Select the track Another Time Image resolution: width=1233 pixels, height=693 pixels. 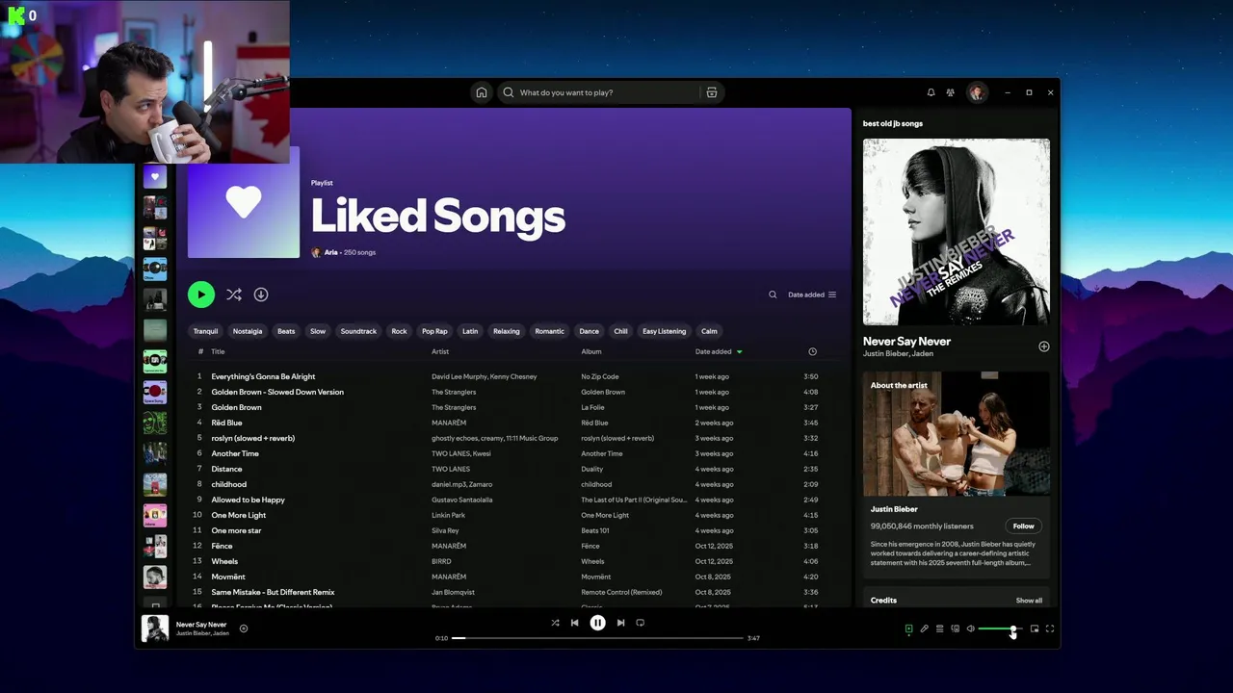tap(235, 453)
